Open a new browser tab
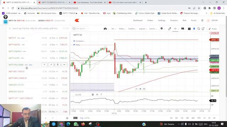Image resolution: width=227 pixels, height=127 pixels. (146, 2)
